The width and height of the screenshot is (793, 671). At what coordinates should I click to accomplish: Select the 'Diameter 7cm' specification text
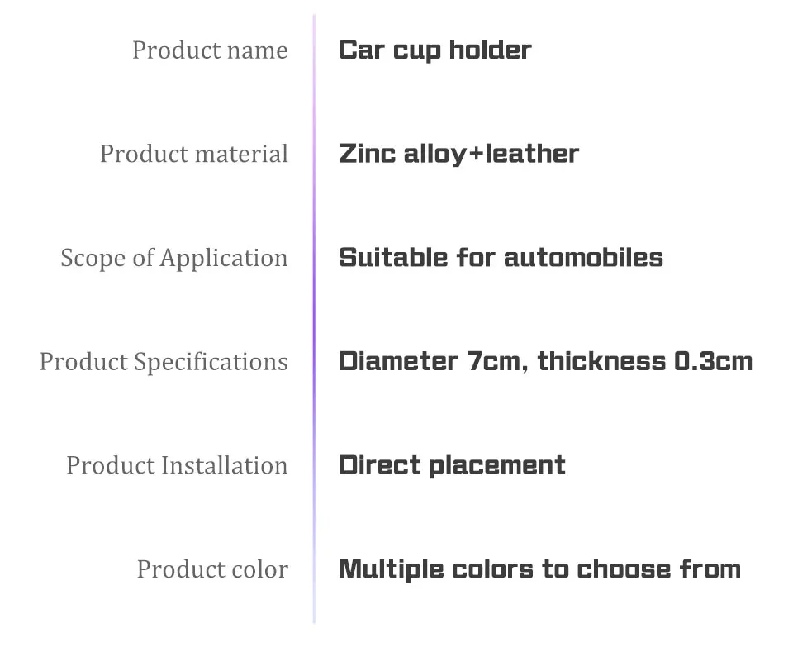tap(430, 361)
